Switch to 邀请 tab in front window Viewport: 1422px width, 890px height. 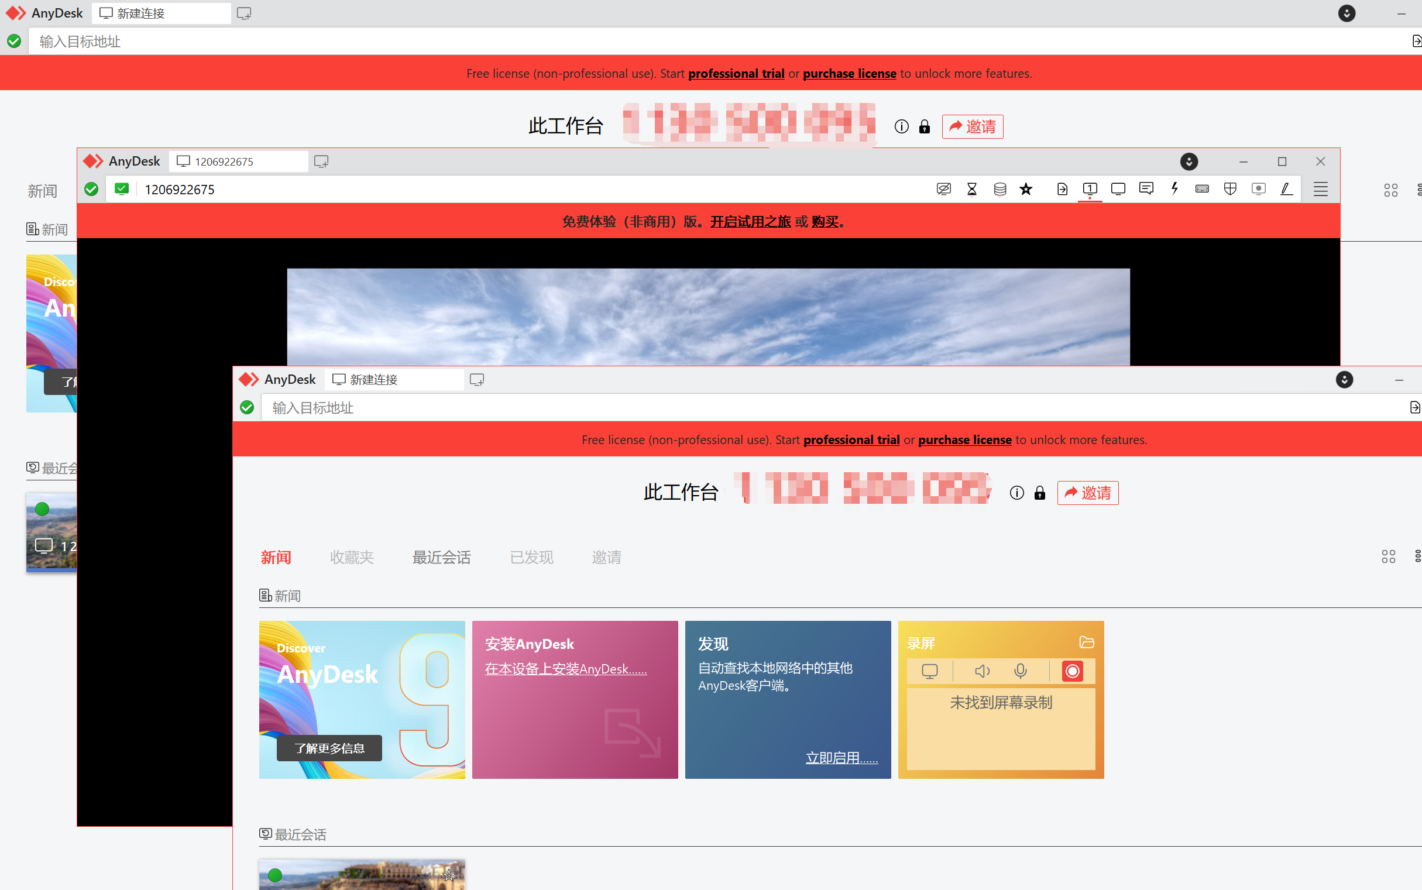click(606, 557)
